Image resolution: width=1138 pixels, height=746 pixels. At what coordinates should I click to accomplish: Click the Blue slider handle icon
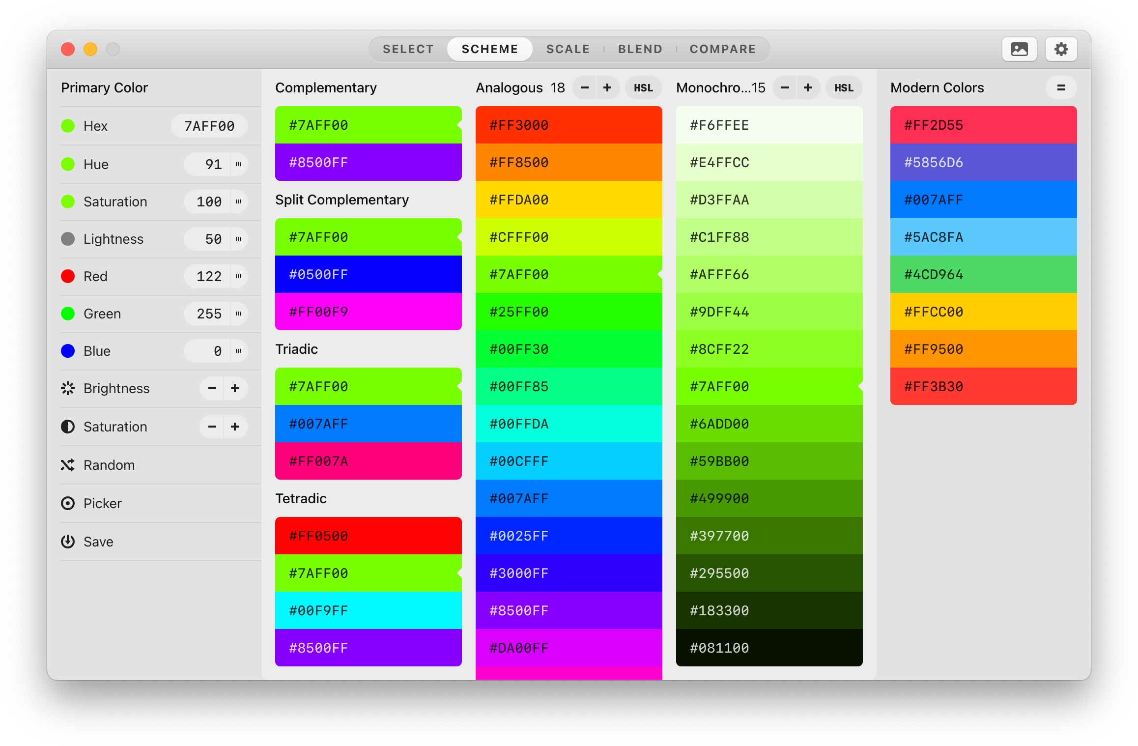(238, 351)
